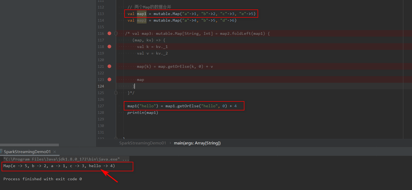Click line number 113 in the gutter

click(x=101, y=14)
